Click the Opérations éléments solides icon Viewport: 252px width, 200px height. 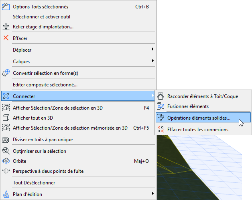[x=161, y=118]
